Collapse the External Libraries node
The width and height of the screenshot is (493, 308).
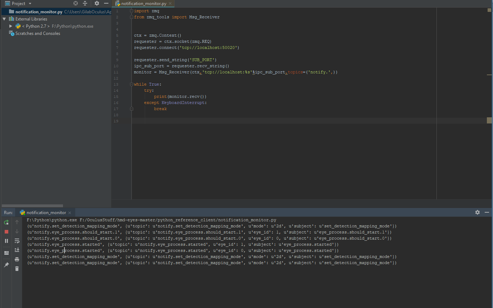point(4,19)
